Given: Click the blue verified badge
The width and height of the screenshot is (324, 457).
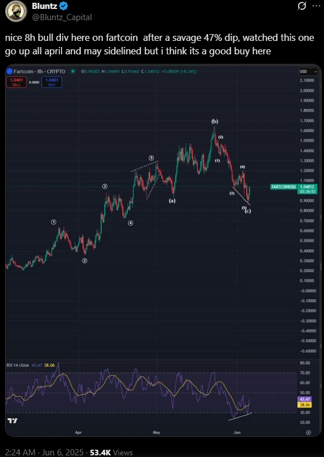Looking at the screenshot, I should pos(64,6).
